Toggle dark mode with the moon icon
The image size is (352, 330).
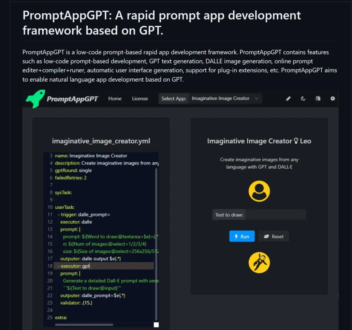coord(303,98)
